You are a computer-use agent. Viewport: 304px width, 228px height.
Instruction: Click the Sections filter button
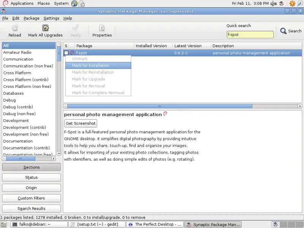[32, 167]
